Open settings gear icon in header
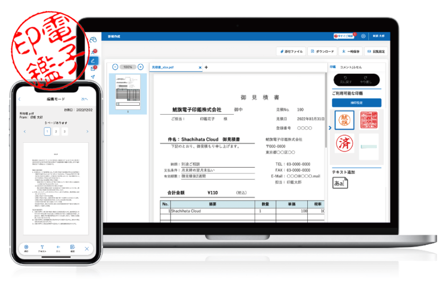The image size is (446, 283). 363,36
